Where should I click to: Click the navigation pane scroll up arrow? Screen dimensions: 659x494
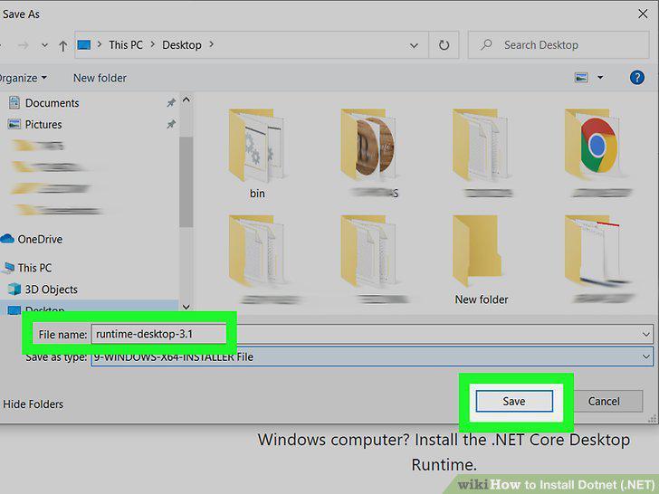pos(186,100)
